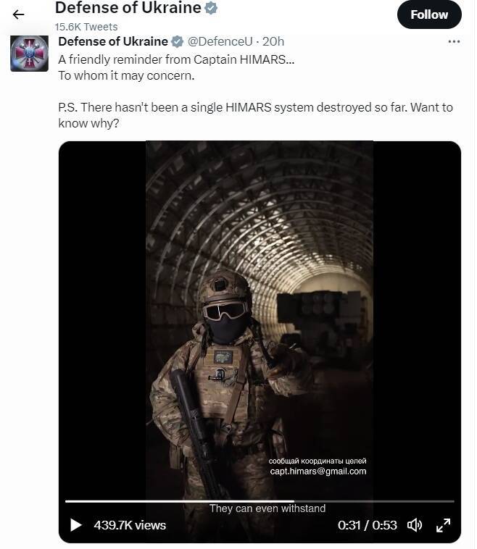This screenshot has height=549, width=477.
Task: Seek along the video progress bar
Action: (260, 501)
